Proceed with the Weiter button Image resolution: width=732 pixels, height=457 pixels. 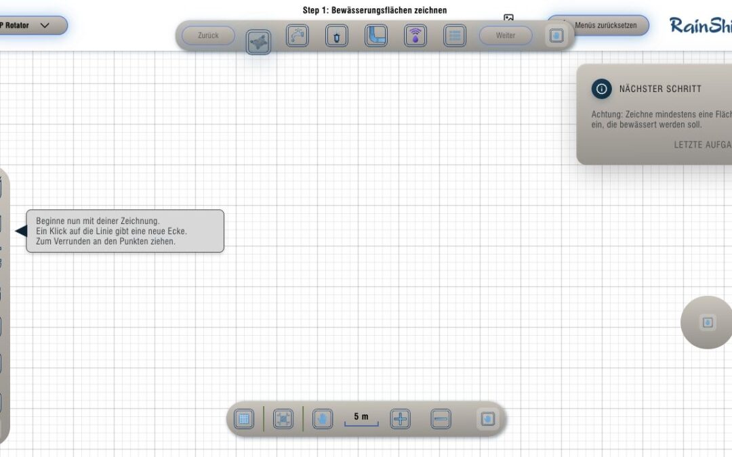tap(506, 35)
